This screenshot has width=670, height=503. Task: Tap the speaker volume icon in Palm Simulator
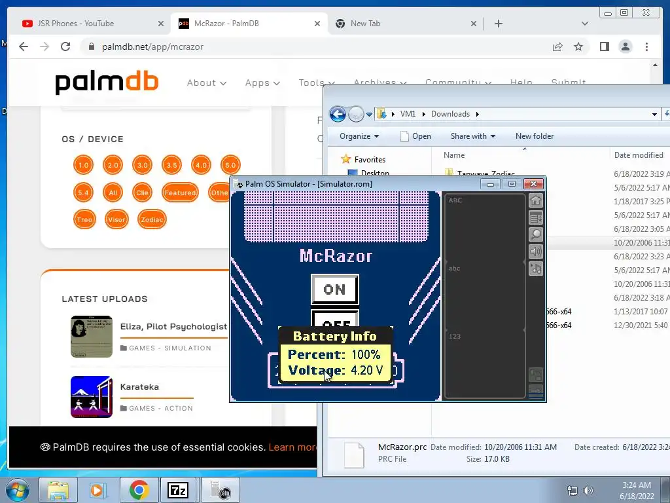click(536, 251)
